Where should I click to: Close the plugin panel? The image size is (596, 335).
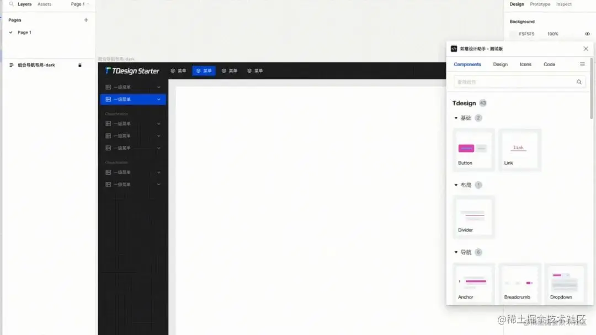[x=586, y=48]
